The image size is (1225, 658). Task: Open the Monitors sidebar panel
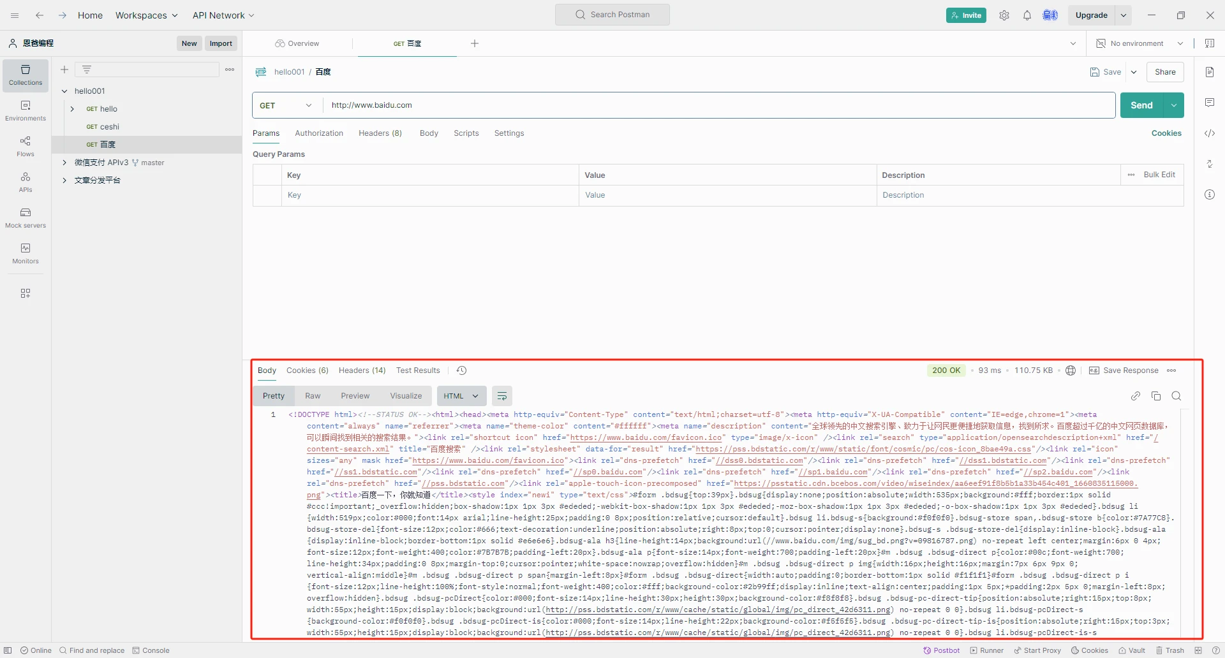[26, 254]
